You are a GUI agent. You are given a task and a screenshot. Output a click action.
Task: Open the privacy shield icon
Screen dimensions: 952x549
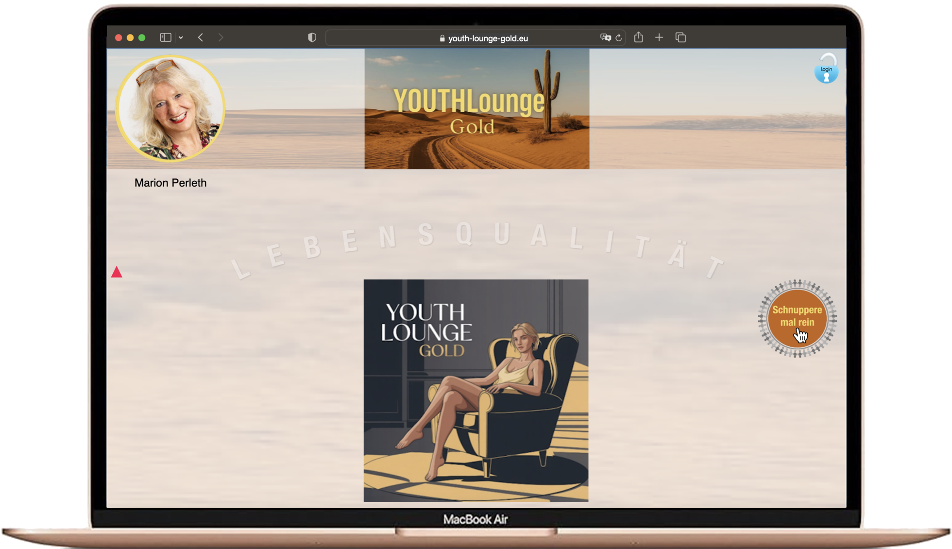pyautogui.click(x=312, y=37)
